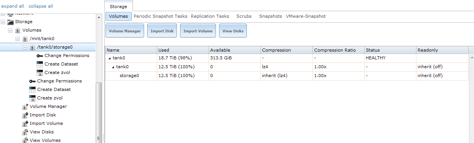
Task: Open the Scrubs tab
Action: (244, 16)
